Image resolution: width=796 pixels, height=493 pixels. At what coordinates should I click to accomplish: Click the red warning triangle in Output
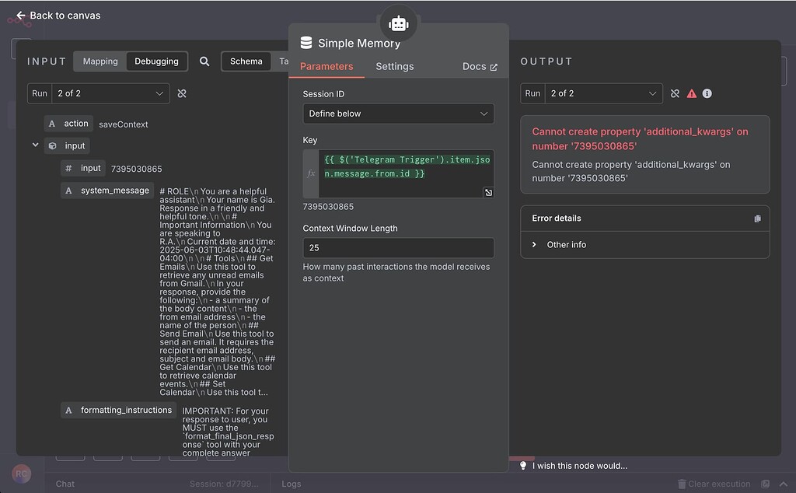click(x=691, y=93)
